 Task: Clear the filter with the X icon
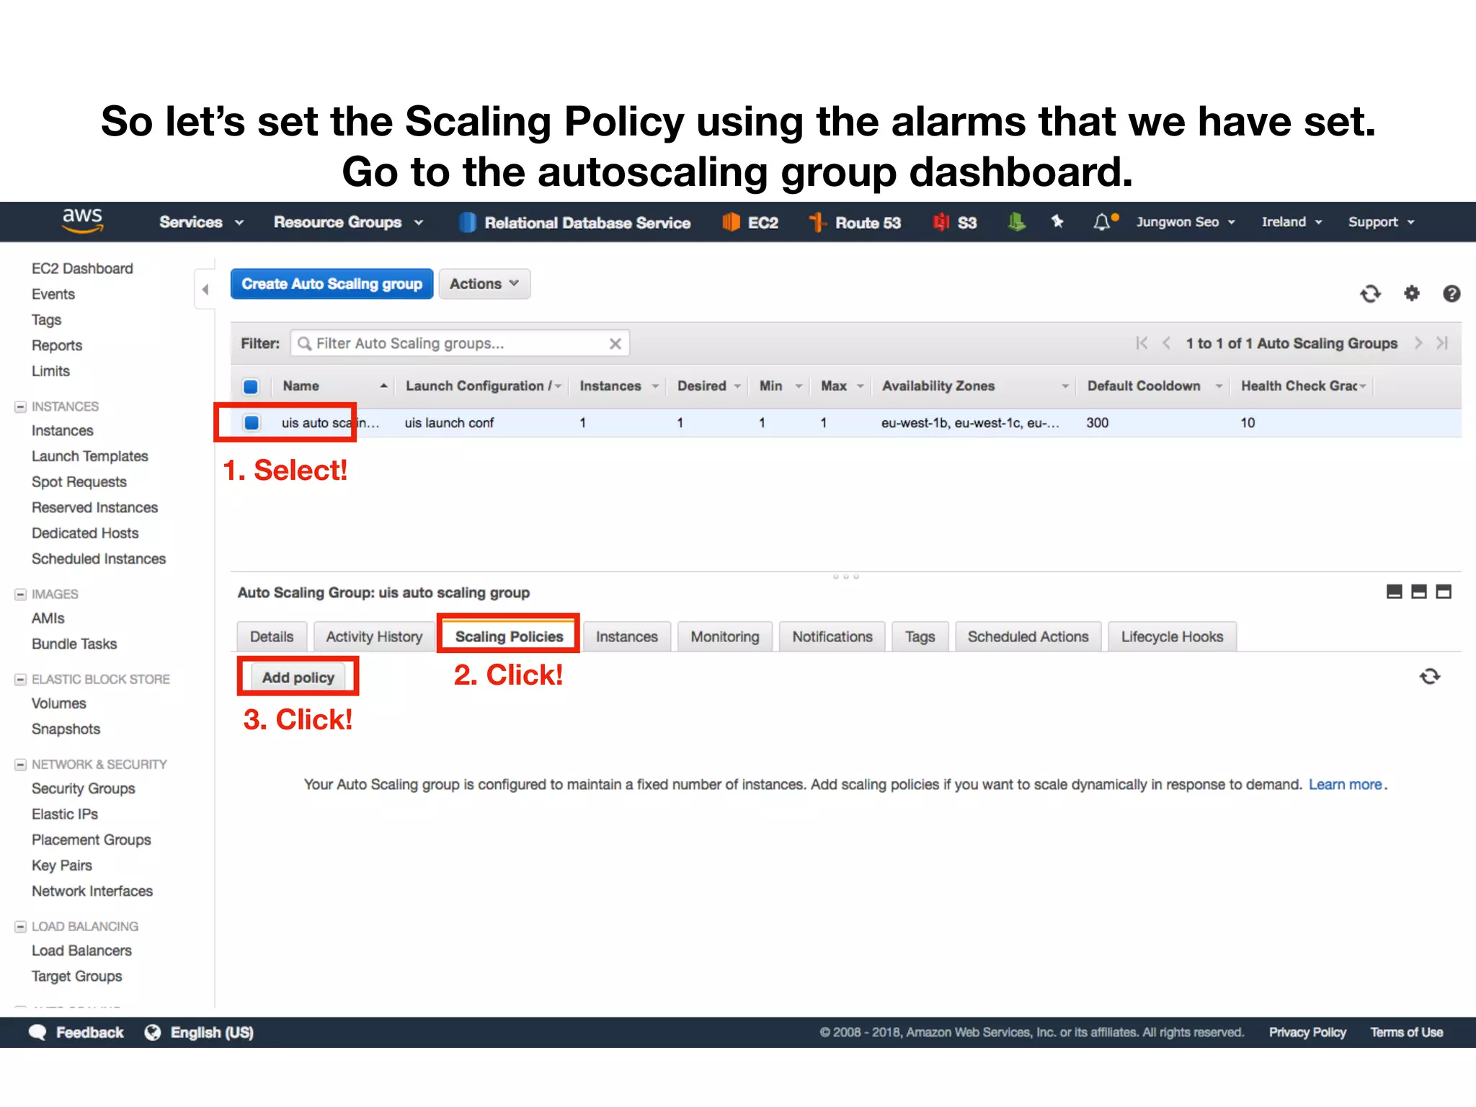click(615, 344)
